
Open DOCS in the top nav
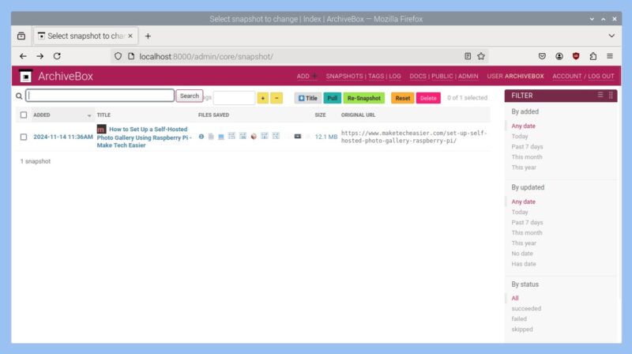[x=418, y=76]
